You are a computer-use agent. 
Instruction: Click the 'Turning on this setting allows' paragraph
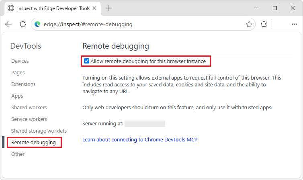click(182, 85)
